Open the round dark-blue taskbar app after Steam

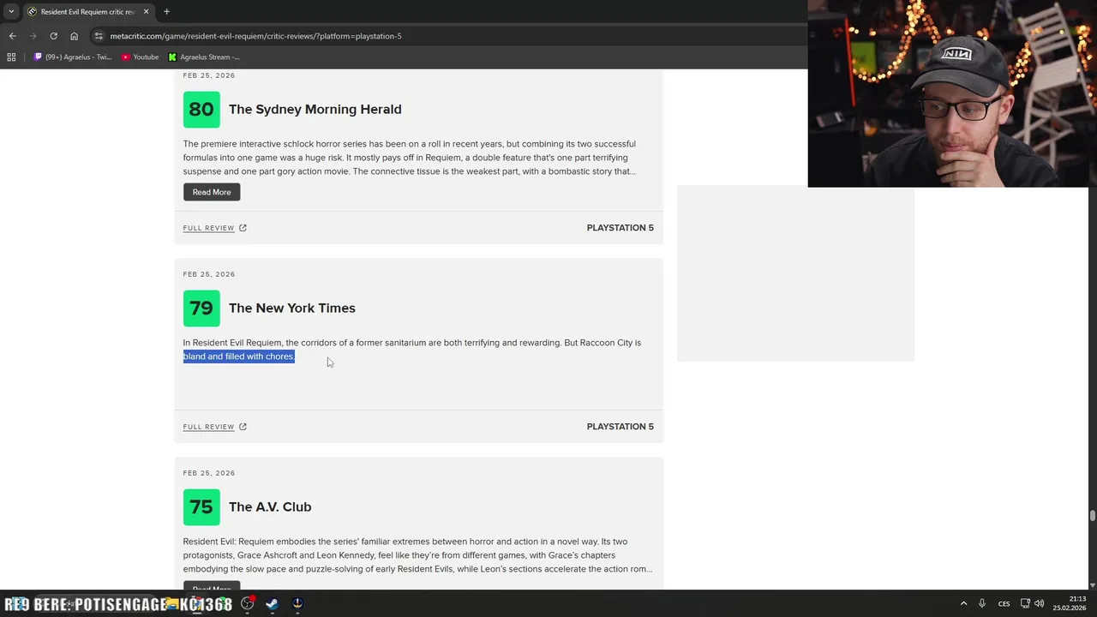(297, 603)
